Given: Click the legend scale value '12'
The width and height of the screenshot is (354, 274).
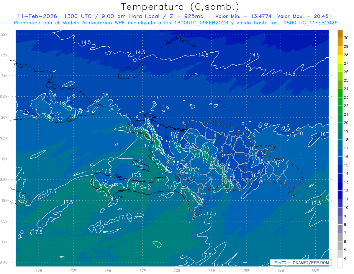Looking at the screenshot, I should pos(346,191).
